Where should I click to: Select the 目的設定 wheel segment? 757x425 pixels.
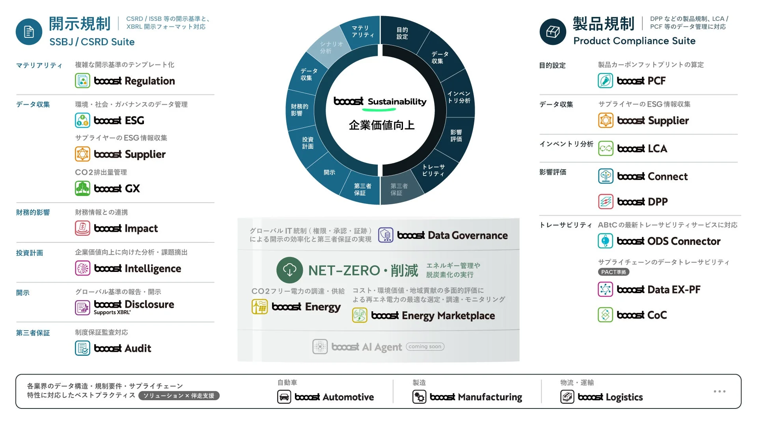(402, 33)
